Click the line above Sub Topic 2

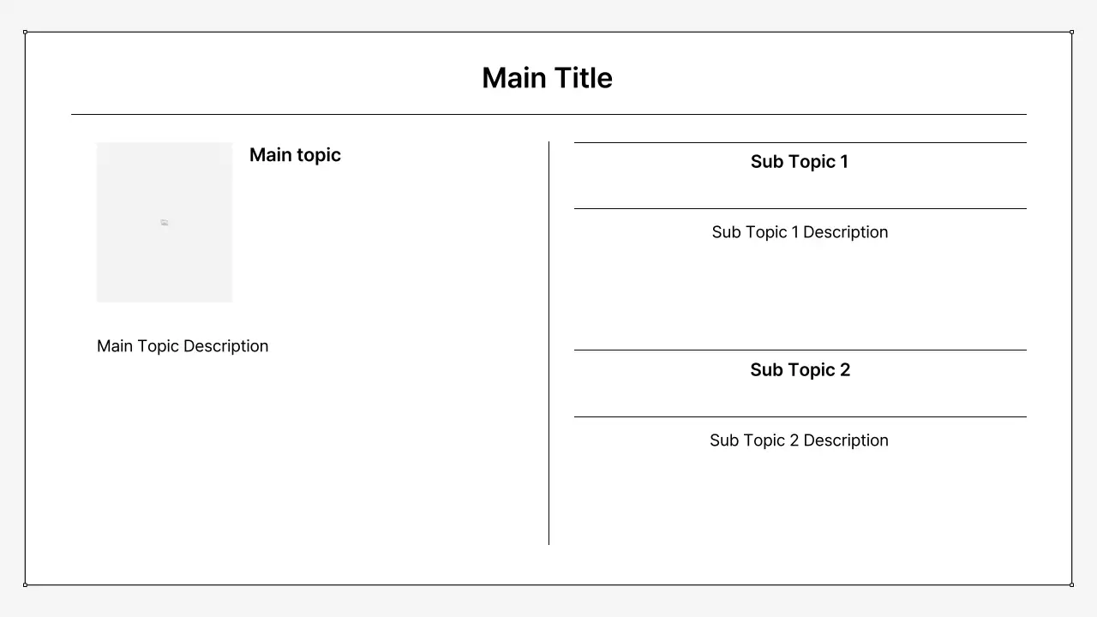(x=800, y=350)
